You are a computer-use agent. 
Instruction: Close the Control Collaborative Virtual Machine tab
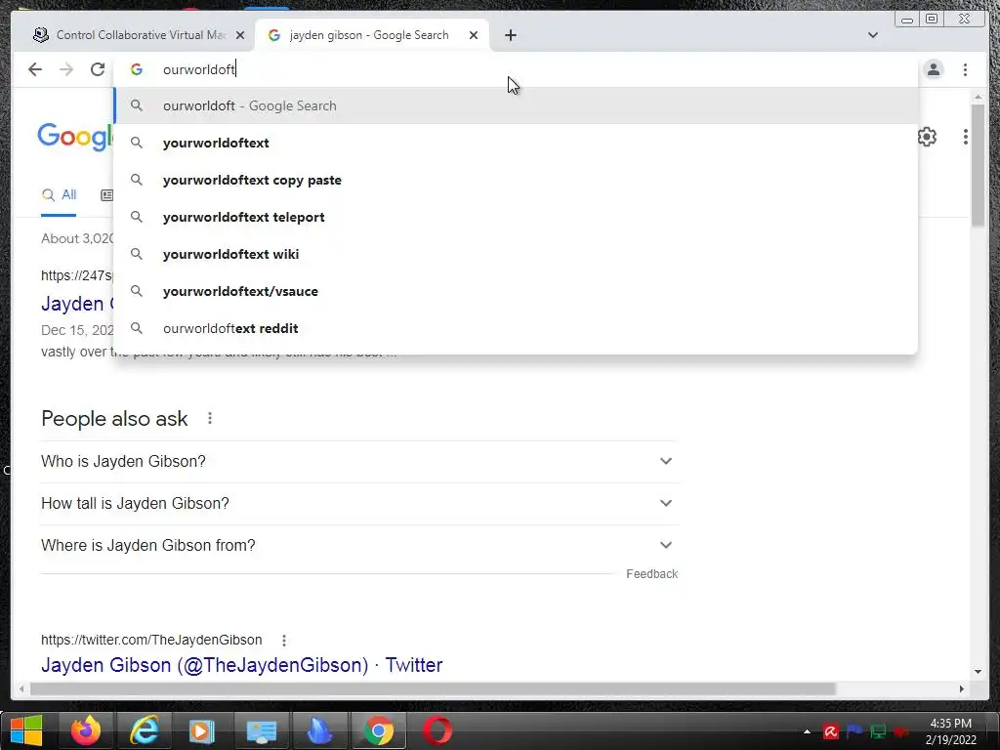click(240, 35)
